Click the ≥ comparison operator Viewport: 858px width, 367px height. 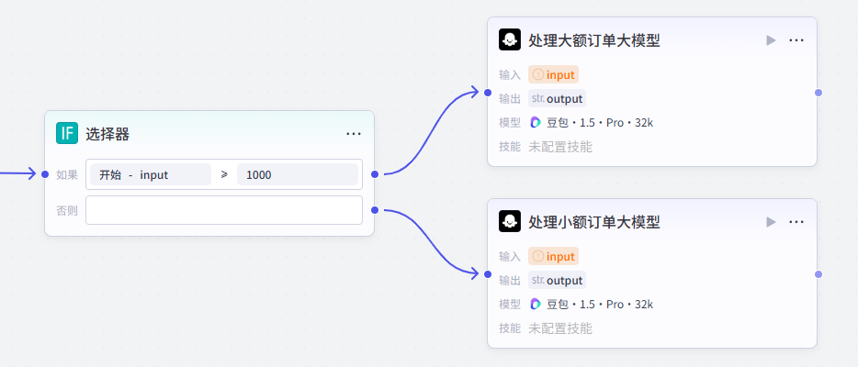pos(224,174)
